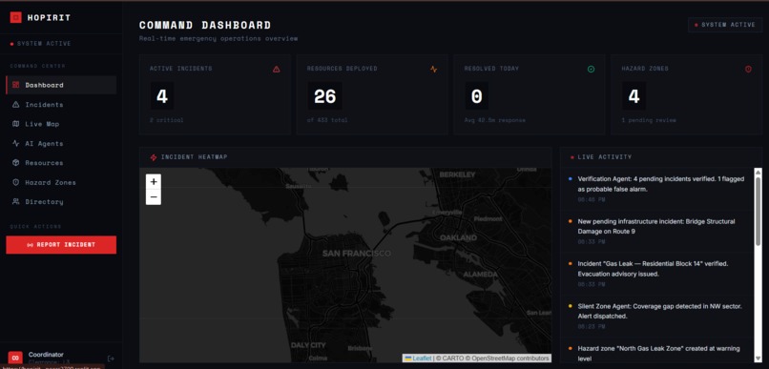Click the Command Dashboard heading
This screenshot has width=769, height=369.
(x=205, y=25)
